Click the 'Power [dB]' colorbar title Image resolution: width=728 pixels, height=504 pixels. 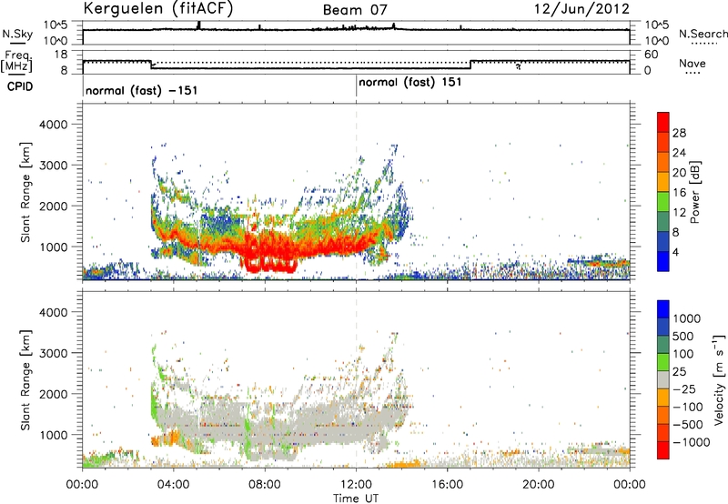tap(694, 192)
